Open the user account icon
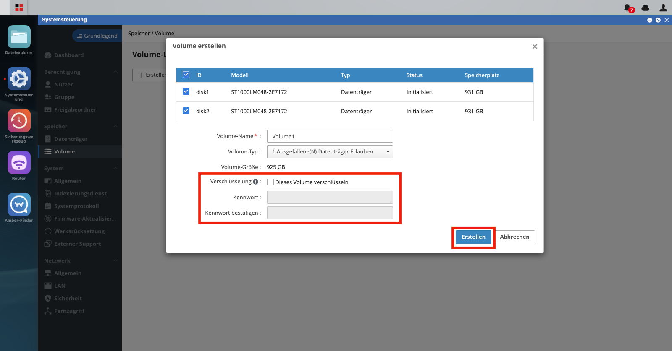Screen dimensions: 672x351 (663, 8)
